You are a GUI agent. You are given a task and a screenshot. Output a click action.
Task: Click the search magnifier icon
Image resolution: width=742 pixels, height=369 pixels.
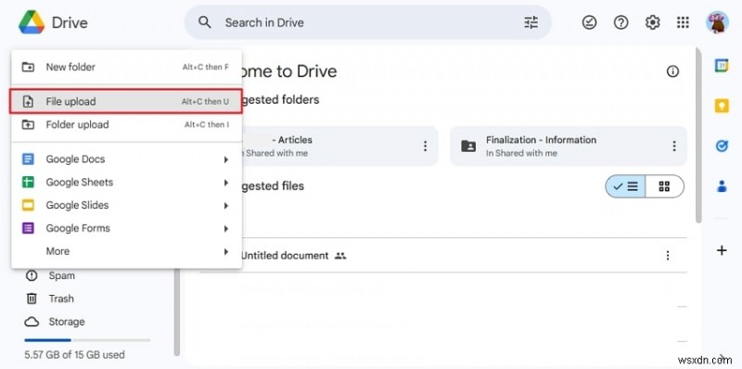pyautogui.click(x=204, y=22)
